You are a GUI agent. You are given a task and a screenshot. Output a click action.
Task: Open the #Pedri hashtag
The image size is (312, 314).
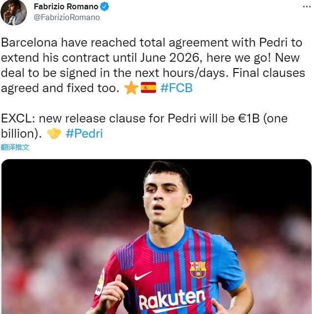pyautogui.click(x=84, y=133)
